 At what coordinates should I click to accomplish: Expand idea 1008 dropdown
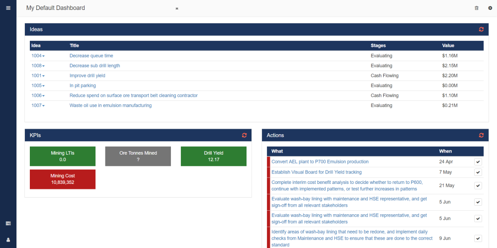coord(38,66)
